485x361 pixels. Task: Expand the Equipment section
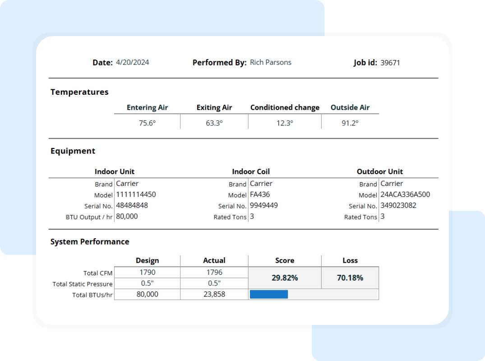click(73, 151)
